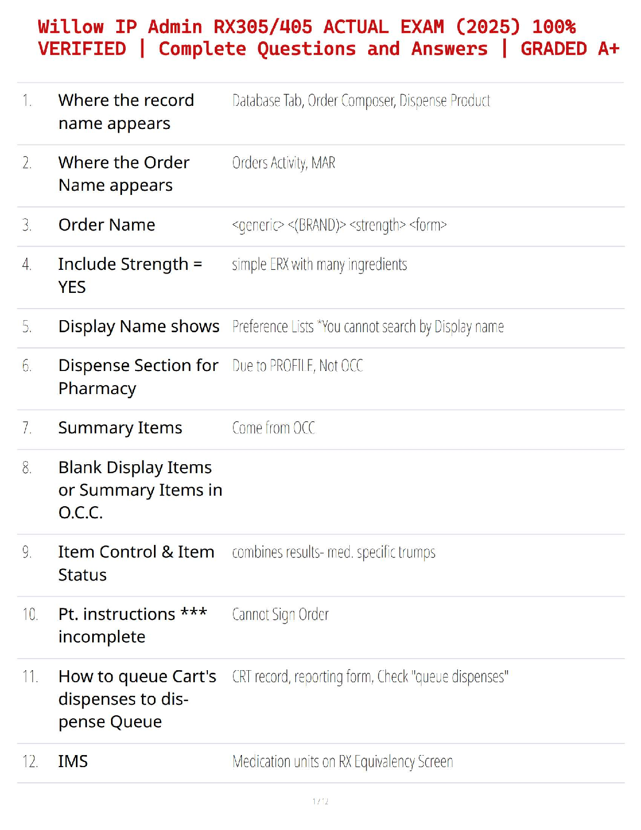Click the 'Due to PROFILE, Not OCC' answer
This screenshot has width=641, height=830.
[297, 366]
